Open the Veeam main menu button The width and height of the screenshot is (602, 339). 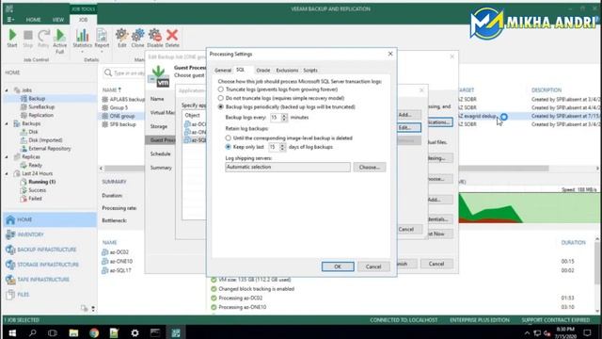click(10, 19)
